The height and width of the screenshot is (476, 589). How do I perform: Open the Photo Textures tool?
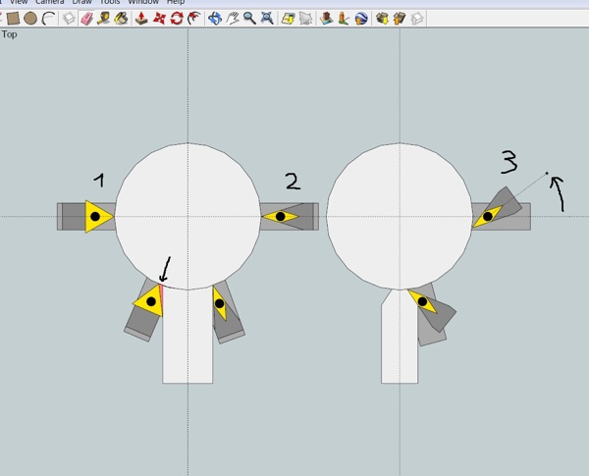(344, 18)
